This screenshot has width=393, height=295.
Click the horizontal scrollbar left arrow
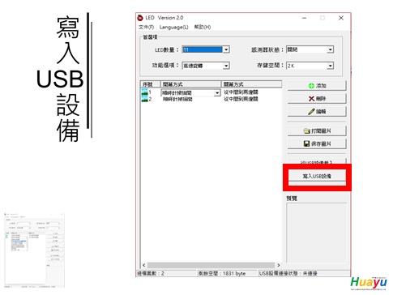tap(144, 265)
